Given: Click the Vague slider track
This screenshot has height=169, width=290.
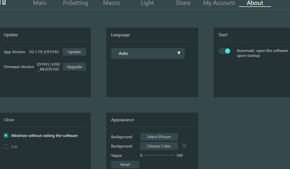Looking at the screenshot, I should point(159,155).
